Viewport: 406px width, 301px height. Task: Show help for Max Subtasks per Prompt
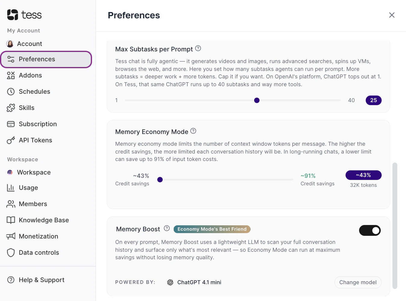pos(198,48)
